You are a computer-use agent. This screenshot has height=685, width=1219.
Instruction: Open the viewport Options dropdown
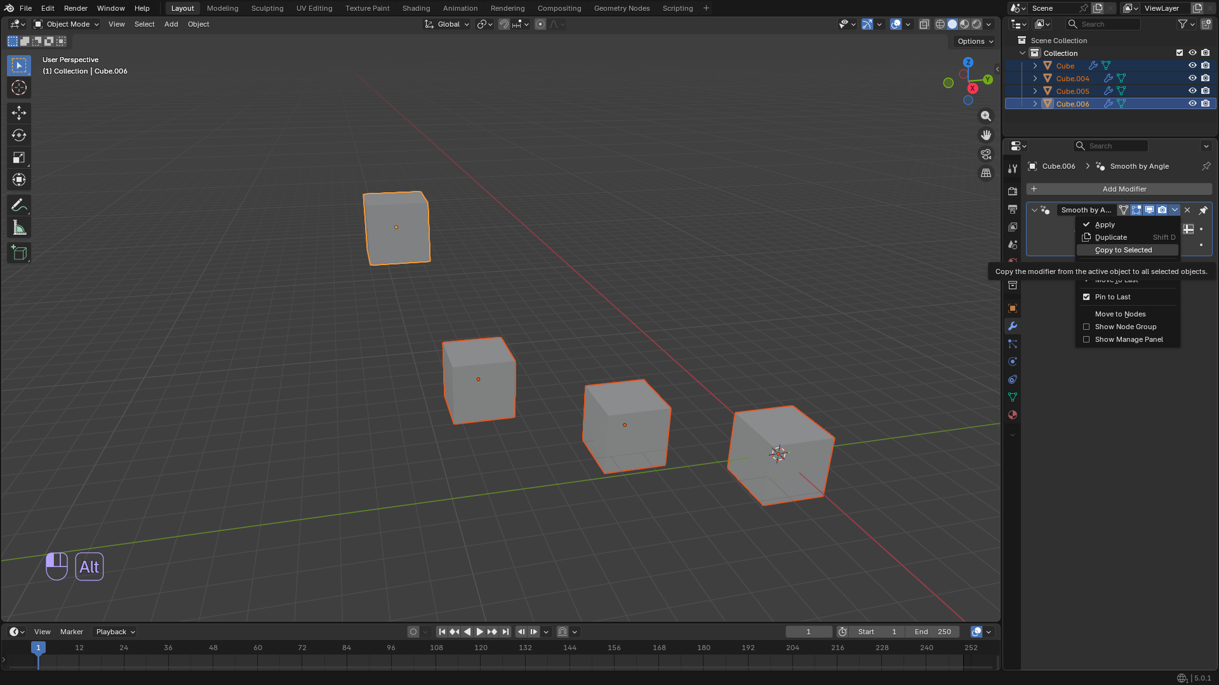pos(975,41)
